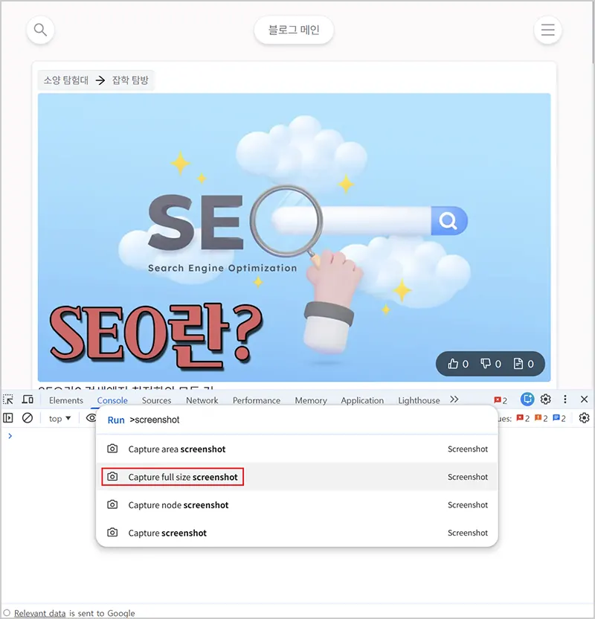Click the 블로그 메인 button
The image size is (595, 619).
pyautogui.click(x=294, y=31)
